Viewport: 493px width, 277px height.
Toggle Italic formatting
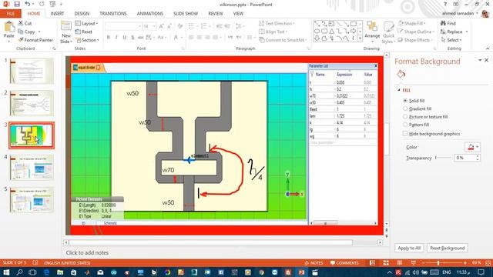click(x=116, y=38)
